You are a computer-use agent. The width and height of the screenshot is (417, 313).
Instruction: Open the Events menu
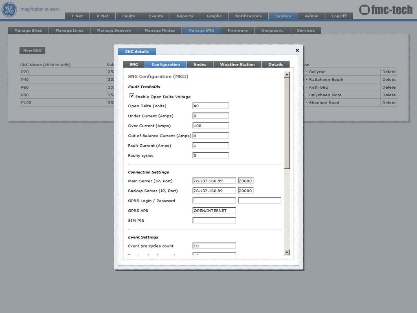coord(156,16)
